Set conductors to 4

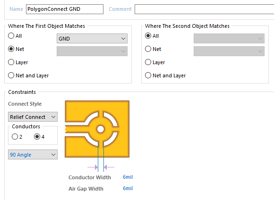(x=39, y=137)
